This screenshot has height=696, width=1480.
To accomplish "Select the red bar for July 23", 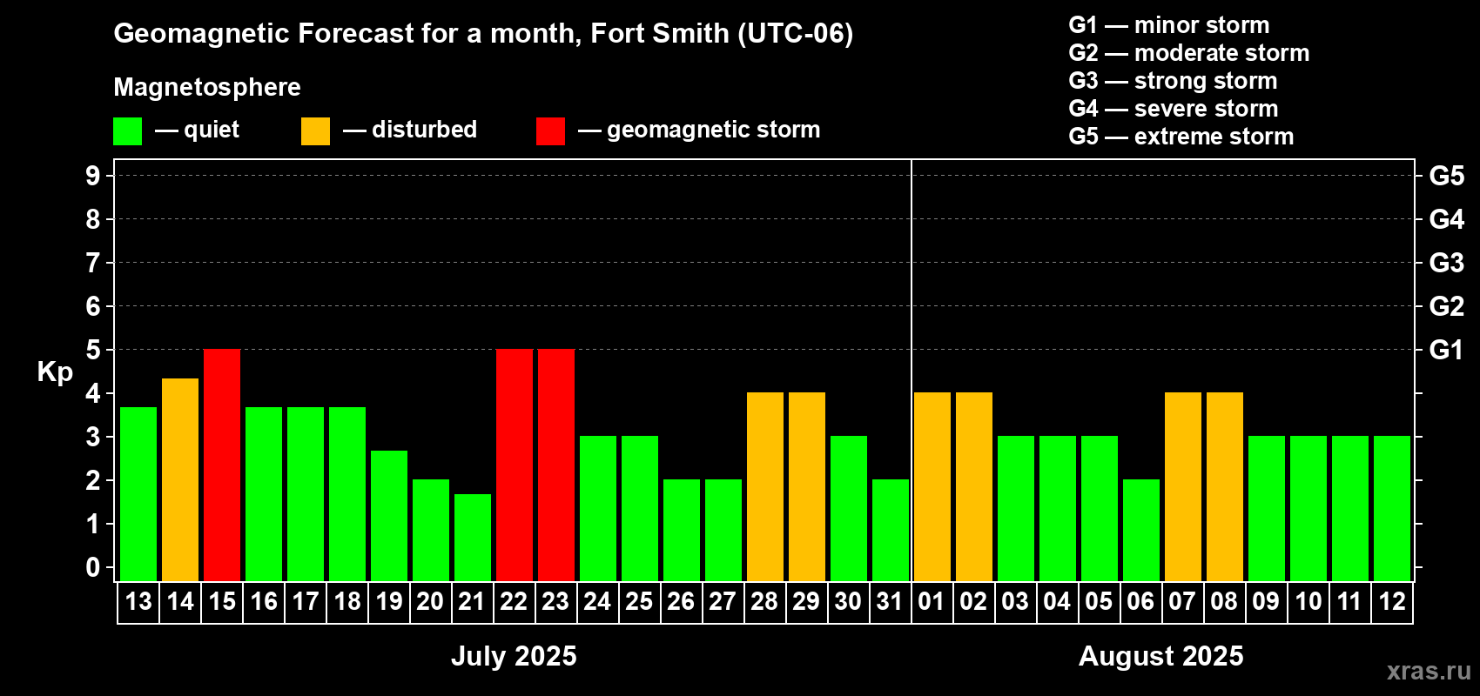I will (x=556, y=465).
